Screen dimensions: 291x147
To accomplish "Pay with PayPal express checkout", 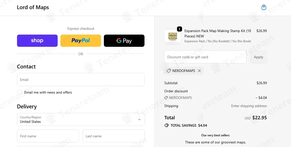I will click(81, 41).
